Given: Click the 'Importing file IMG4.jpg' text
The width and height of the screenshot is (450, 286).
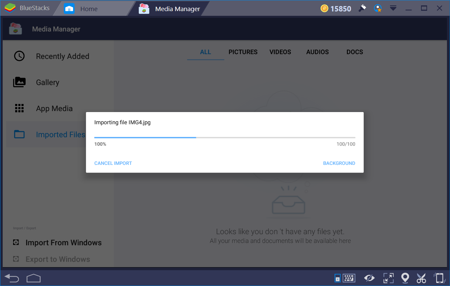Looking at the screenshot, I should click(x=122, y=122).
